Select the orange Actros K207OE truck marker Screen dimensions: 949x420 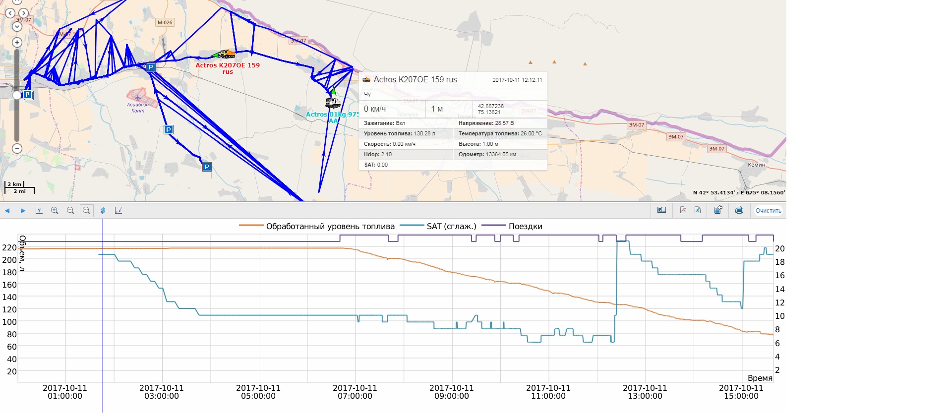point(227,54)
